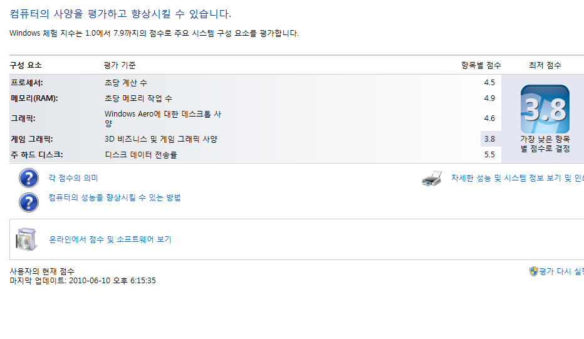This screenshot has width=584, height=339.
Task: Click the shield icon beside 평가 다시 실행
Action: (534, 271)
